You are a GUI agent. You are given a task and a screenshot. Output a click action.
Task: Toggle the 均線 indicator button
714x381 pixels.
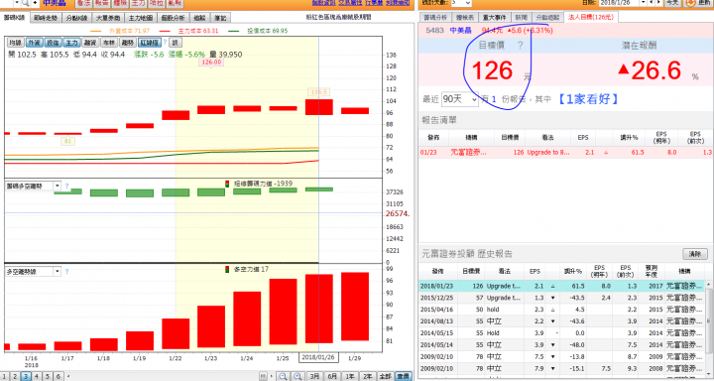16,43
